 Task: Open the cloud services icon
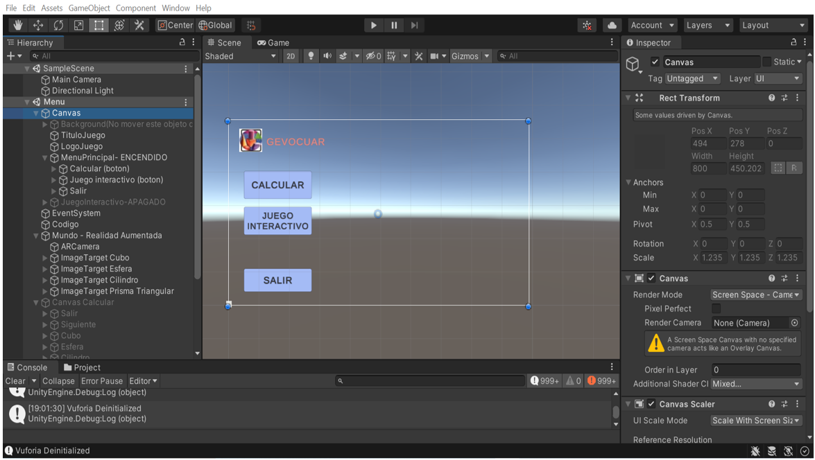tap(612, 25)
